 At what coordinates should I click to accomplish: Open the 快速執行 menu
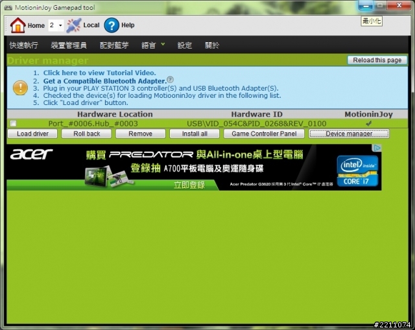(x=24, y=45)
